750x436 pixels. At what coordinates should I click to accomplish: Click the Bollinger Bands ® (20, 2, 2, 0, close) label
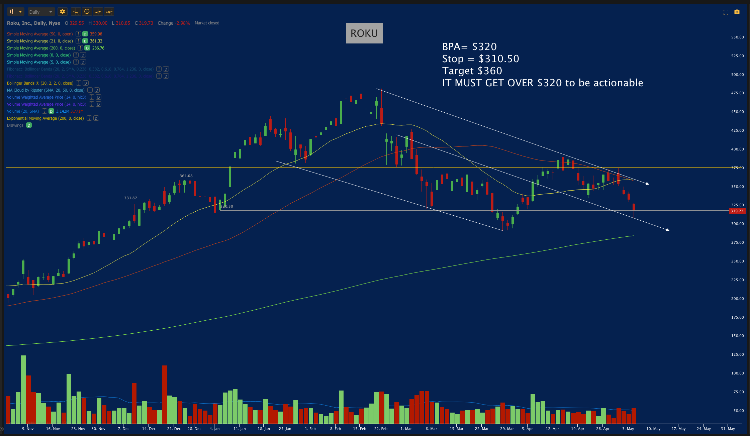coord(40,83)
